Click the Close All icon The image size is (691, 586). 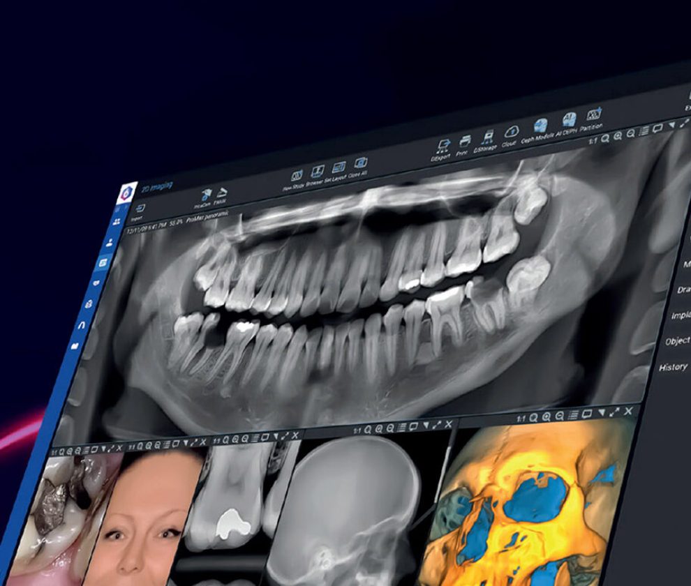(360, 164)
